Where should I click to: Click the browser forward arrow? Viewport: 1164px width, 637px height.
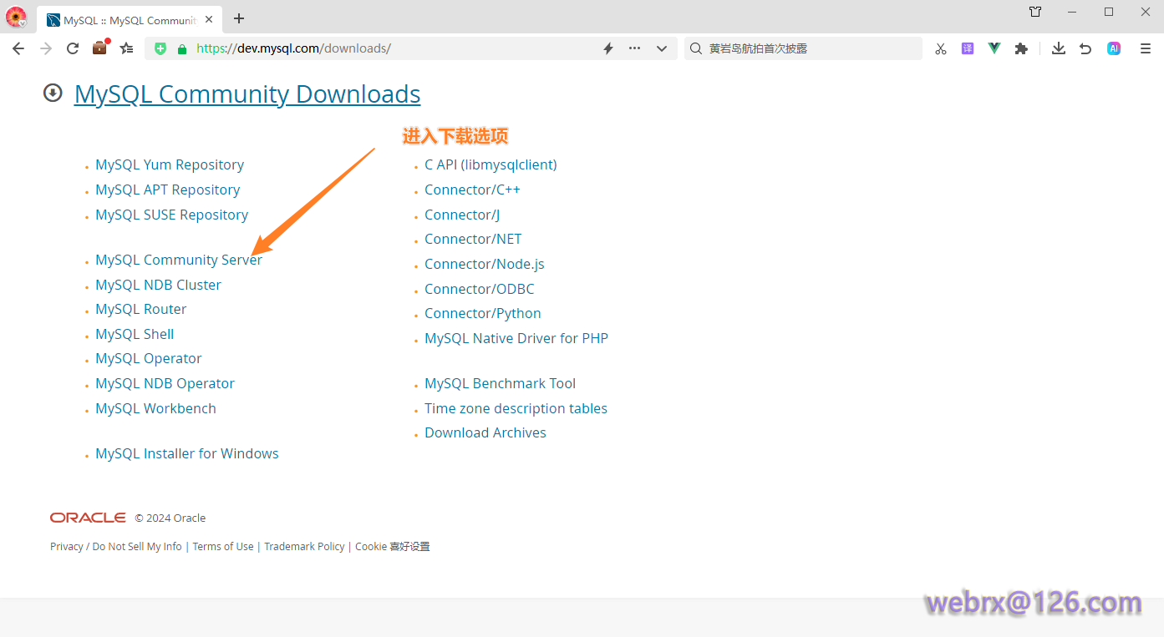tap(46, 48)
